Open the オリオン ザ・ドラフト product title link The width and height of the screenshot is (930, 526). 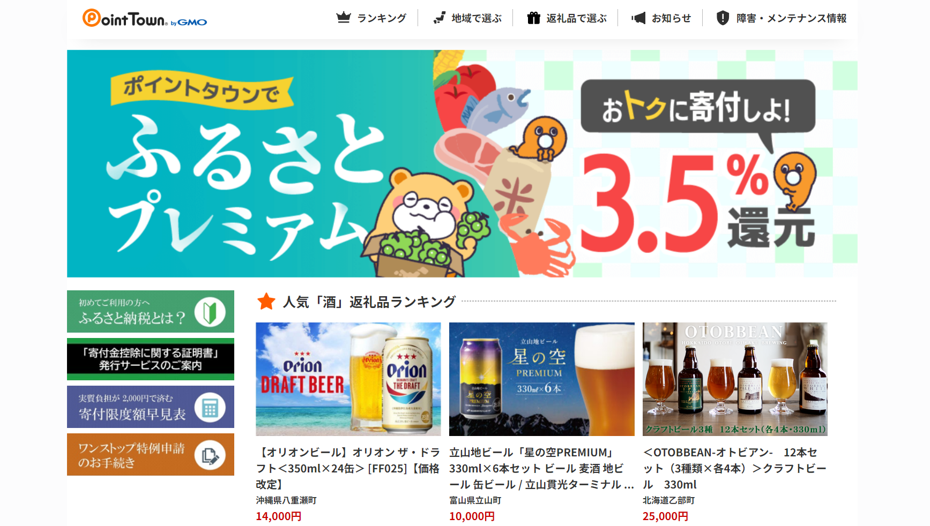coord(348,468)
